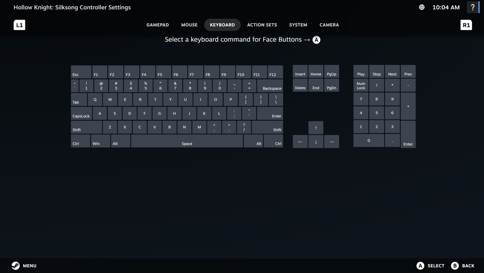
Task: Toggle the Num Lock key
Action: 361,85
